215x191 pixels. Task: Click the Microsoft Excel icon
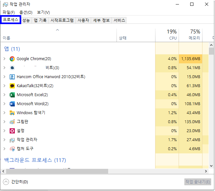pyautogui.click(x=12, y=95)
